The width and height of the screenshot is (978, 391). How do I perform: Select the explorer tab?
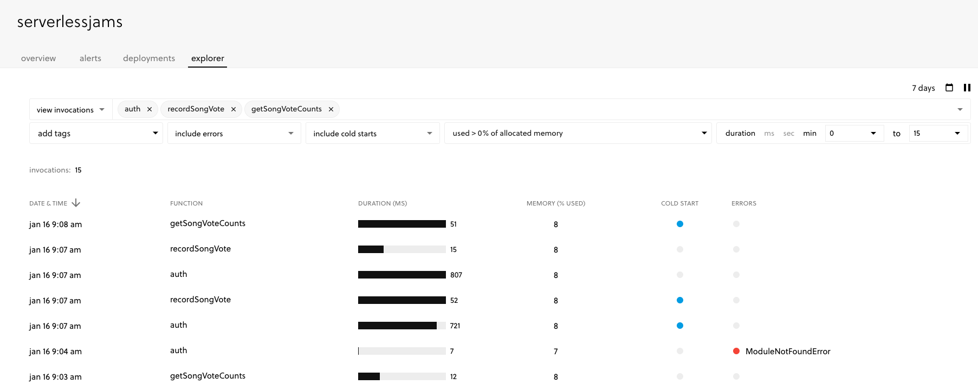[x=208, y=58]
